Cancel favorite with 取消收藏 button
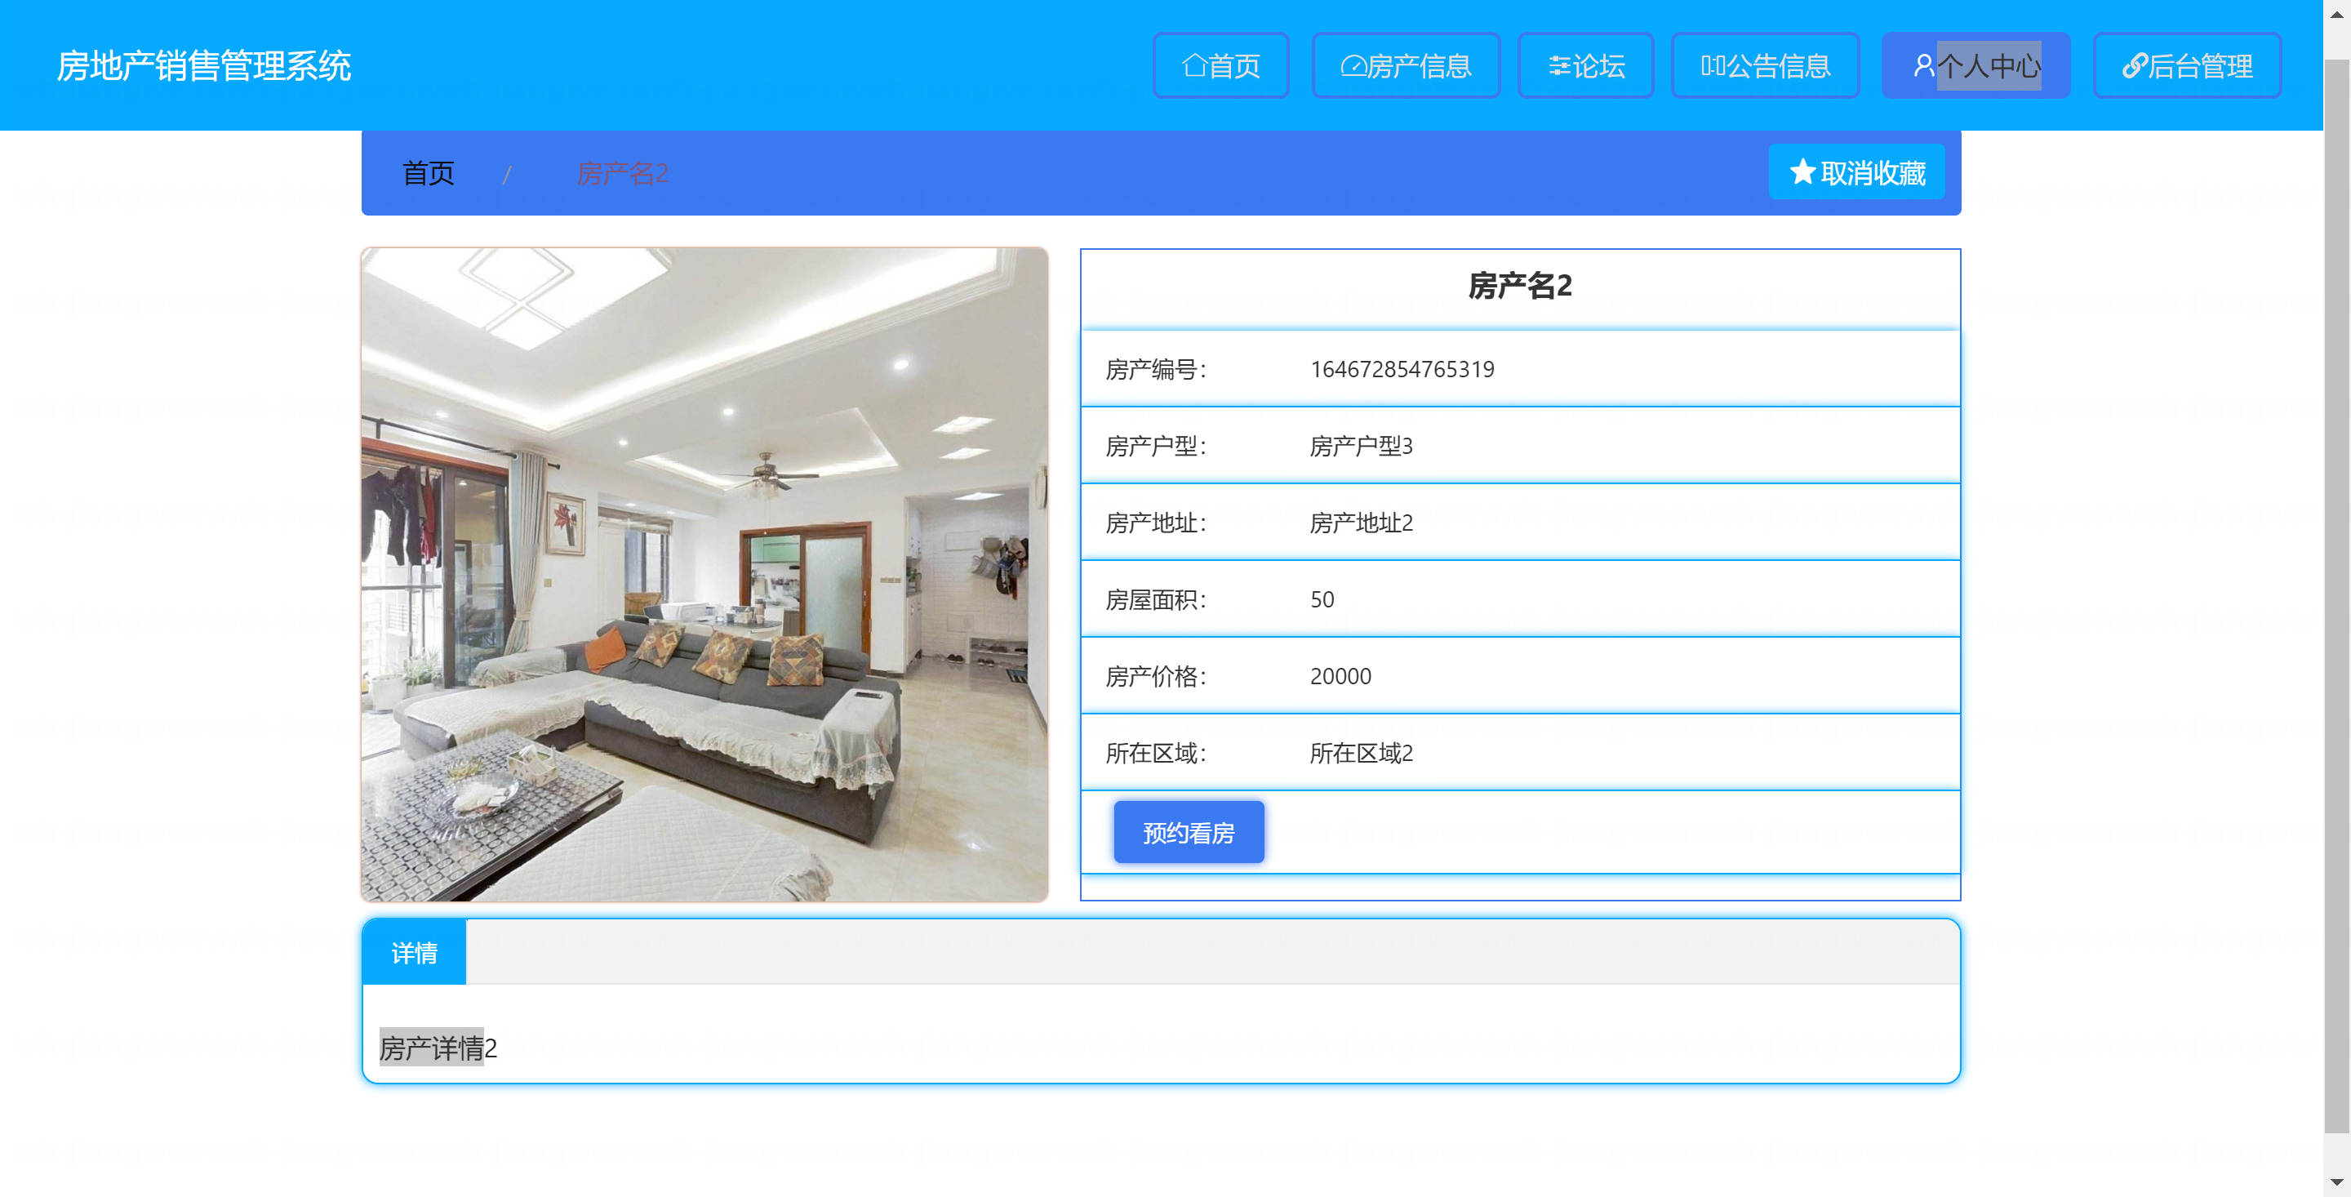The width and height of the screenshot is (2351, 1197). tap(1871, 172)
